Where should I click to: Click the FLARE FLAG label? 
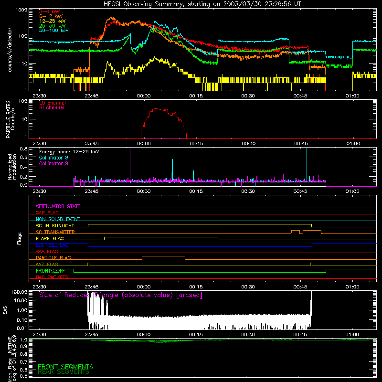[50, 238]
